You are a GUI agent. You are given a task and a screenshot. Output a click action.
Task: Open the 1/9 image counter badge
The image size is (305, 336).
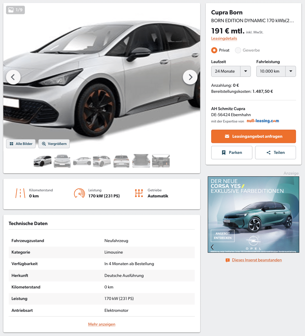pos(16,10)
